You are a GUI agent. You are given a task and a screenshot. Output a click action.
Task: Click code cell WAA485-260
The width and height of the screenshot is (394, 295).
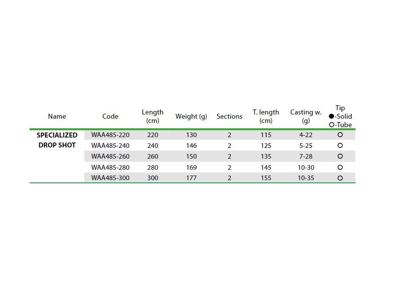click(x=110, y=157)
